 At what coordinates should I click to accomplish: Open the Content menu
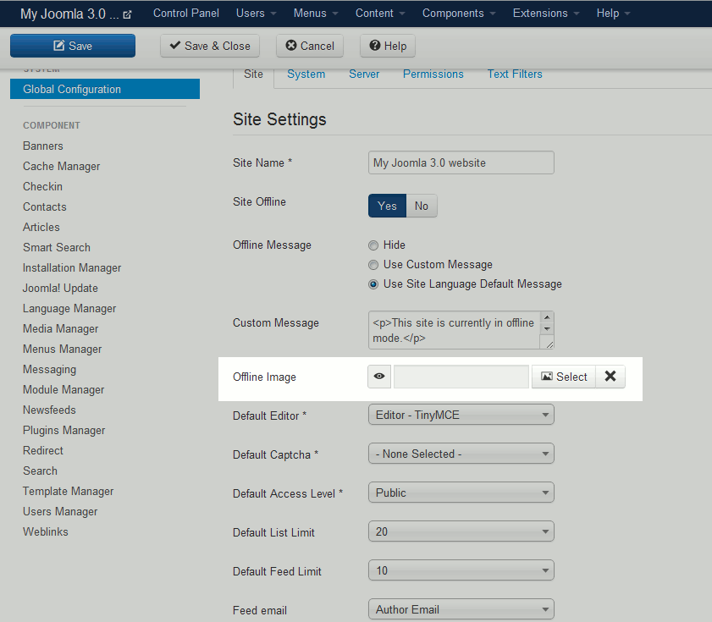pos(380,14)
